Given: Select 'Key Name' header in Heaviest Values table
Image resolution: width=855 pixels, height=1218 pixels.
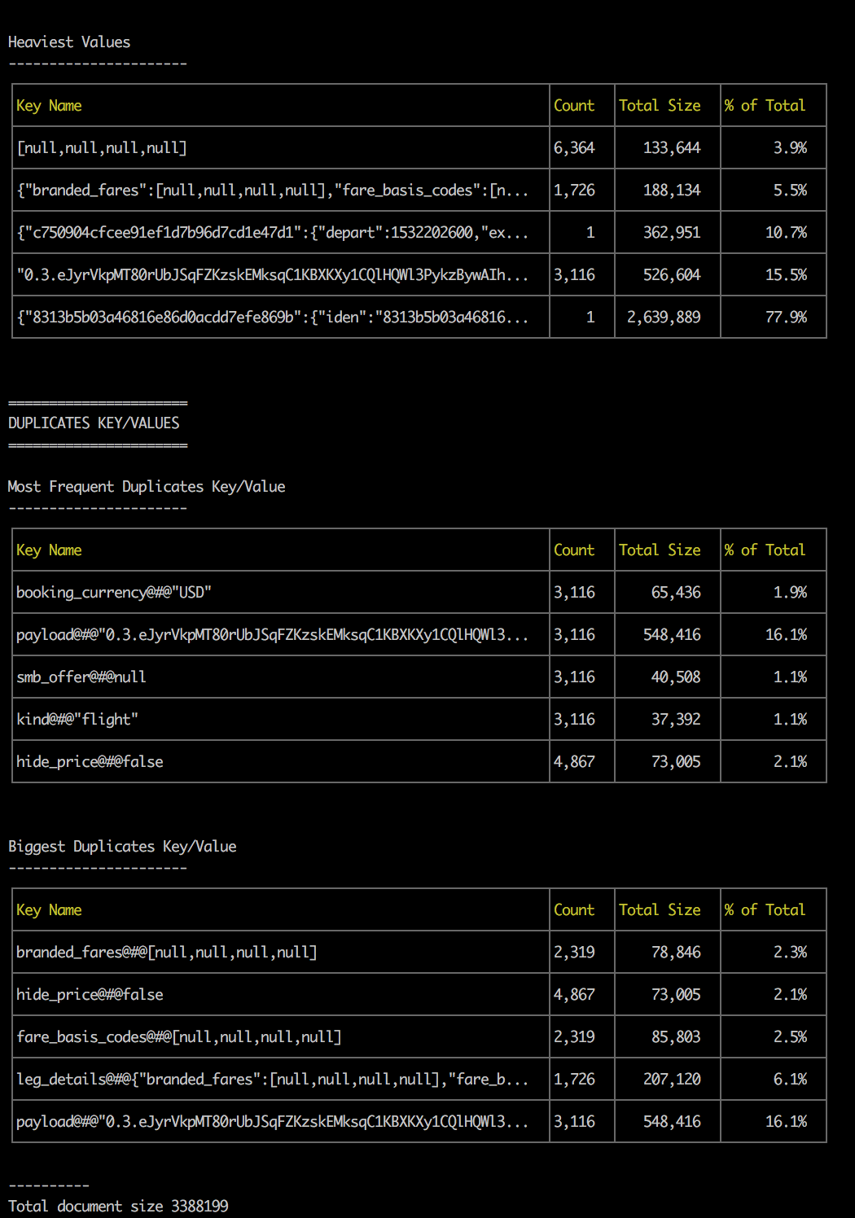Looking at the screenshot, I should point(49,106).
